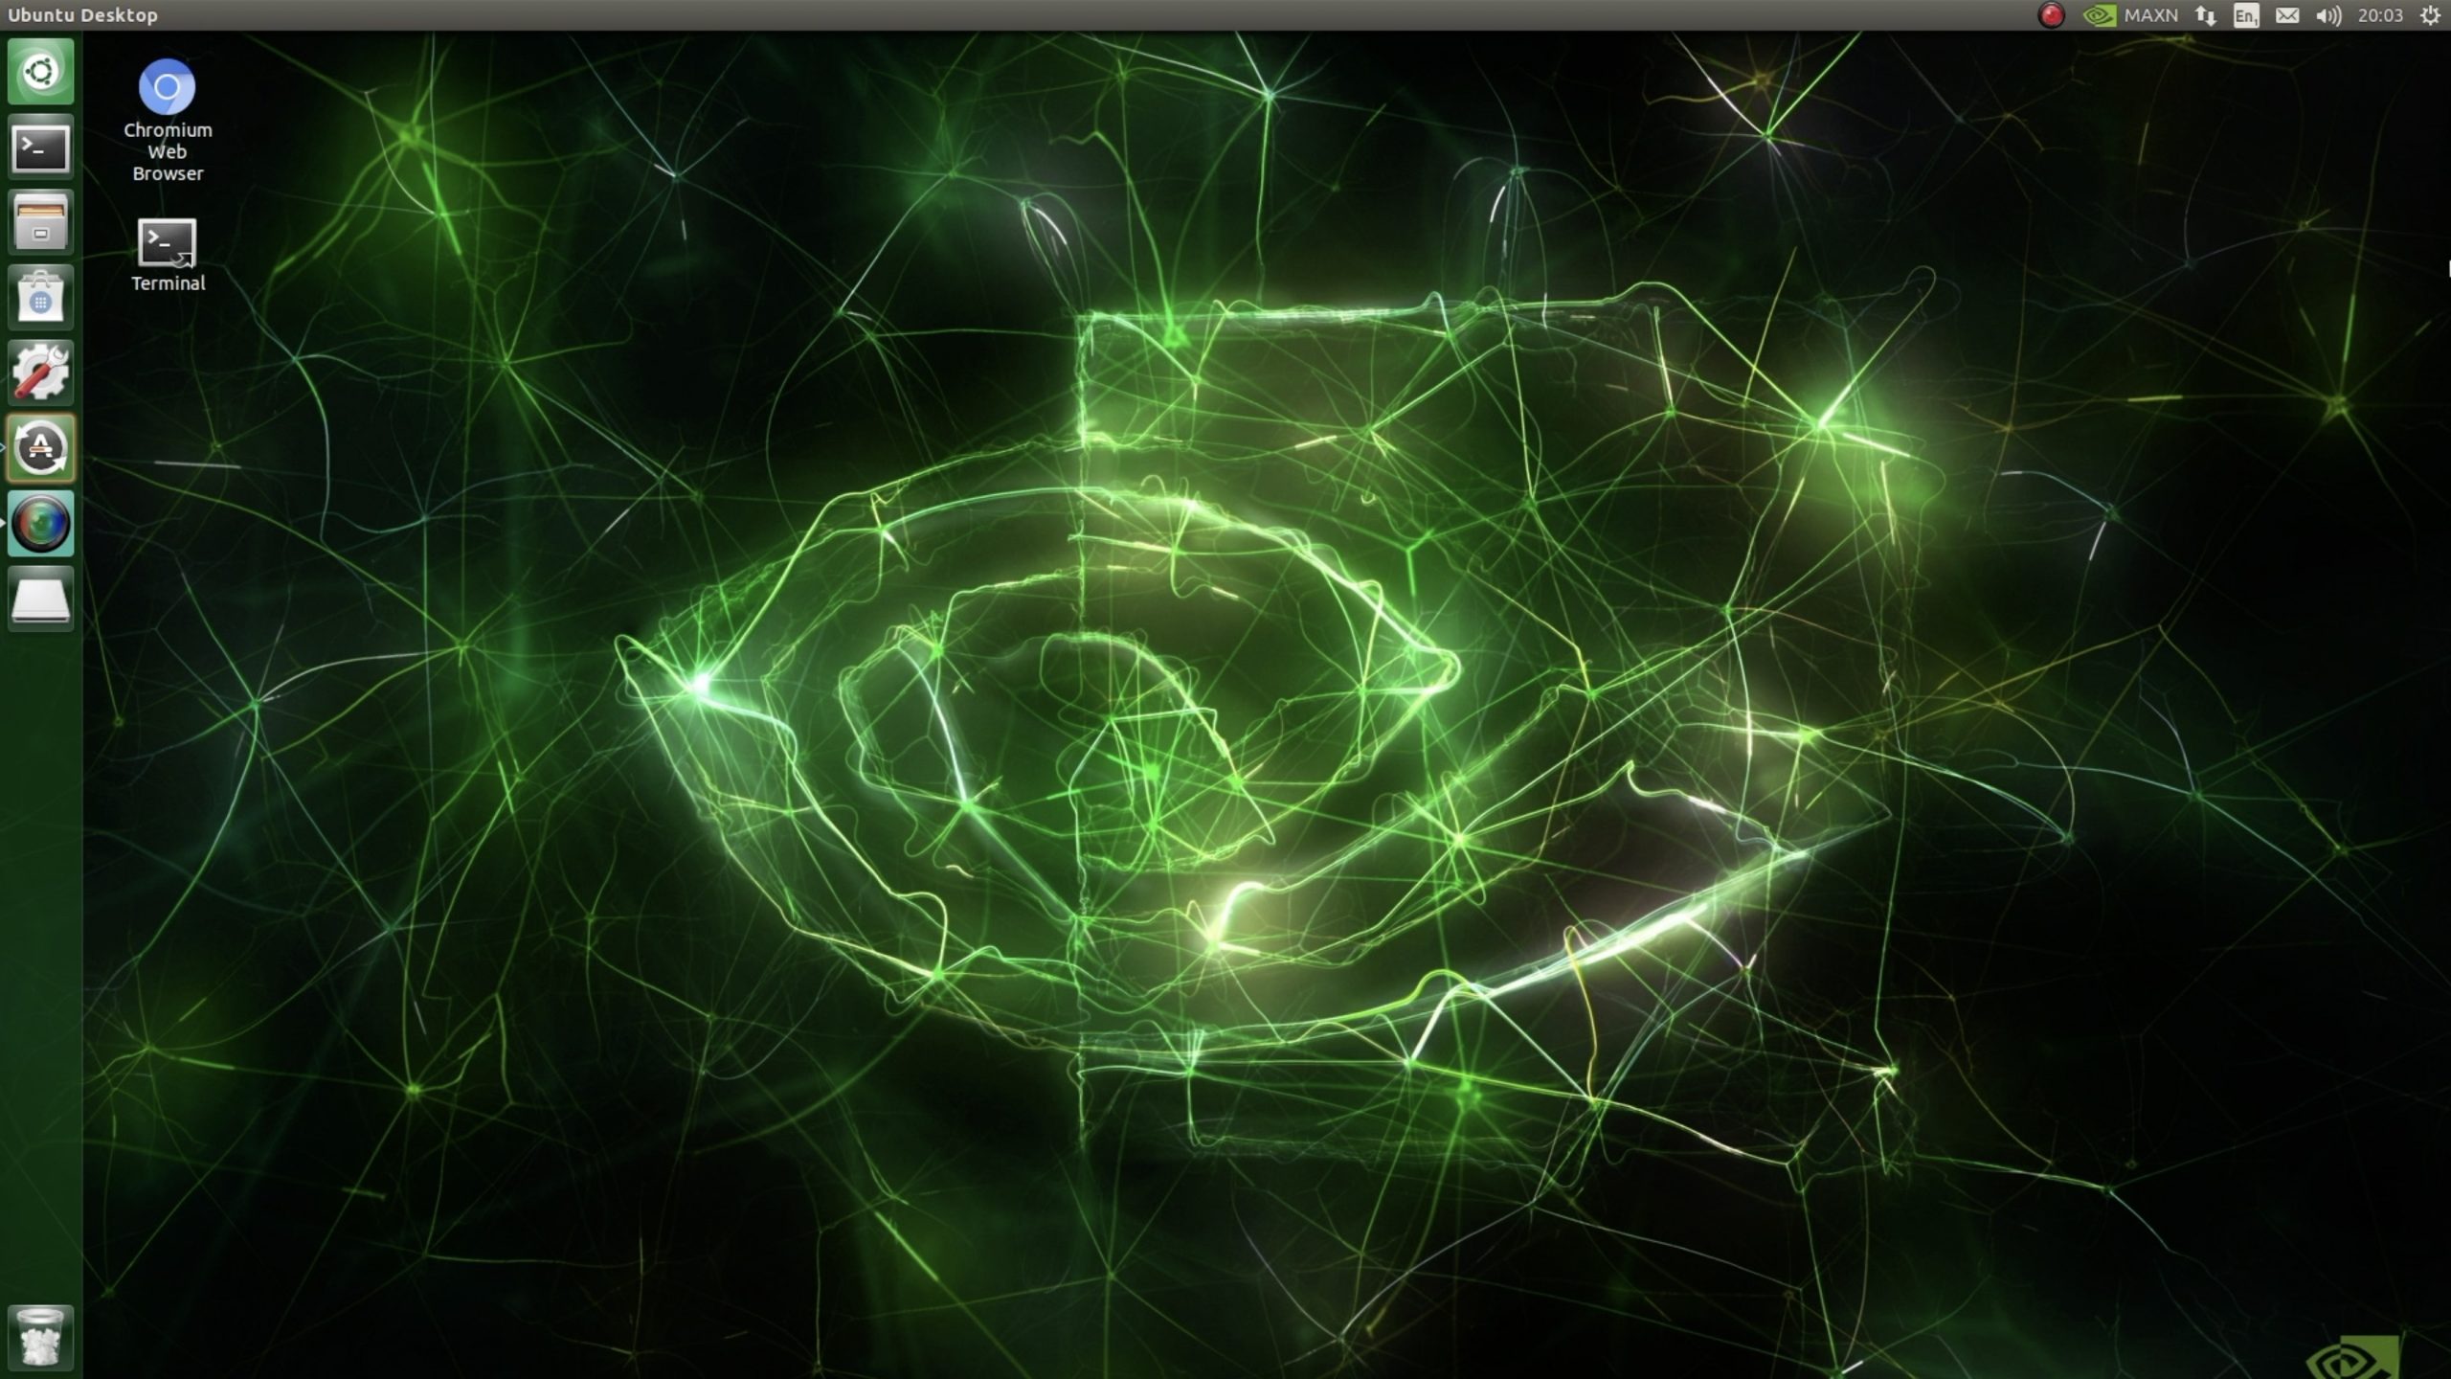The width and height of the screenshot is (2451, 1379).
Task: Open the messaging envelope indicator
Action: 2288,15
